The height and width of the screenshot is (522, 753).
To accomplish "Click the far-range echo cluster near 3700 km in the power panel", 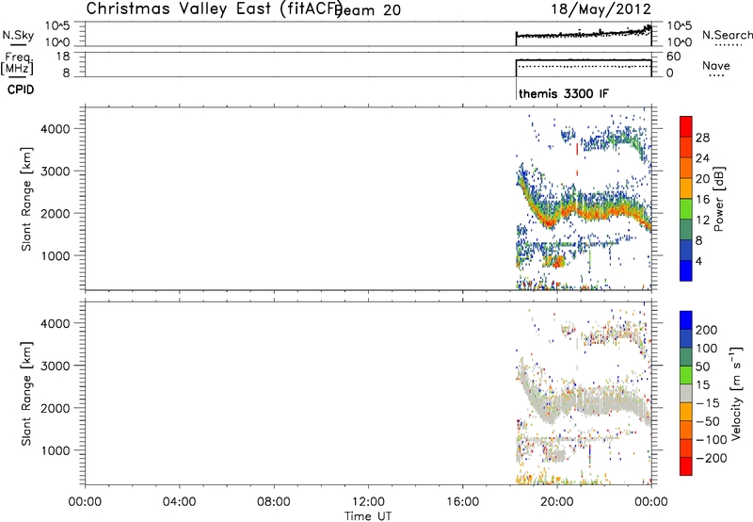I will (615, 139).
